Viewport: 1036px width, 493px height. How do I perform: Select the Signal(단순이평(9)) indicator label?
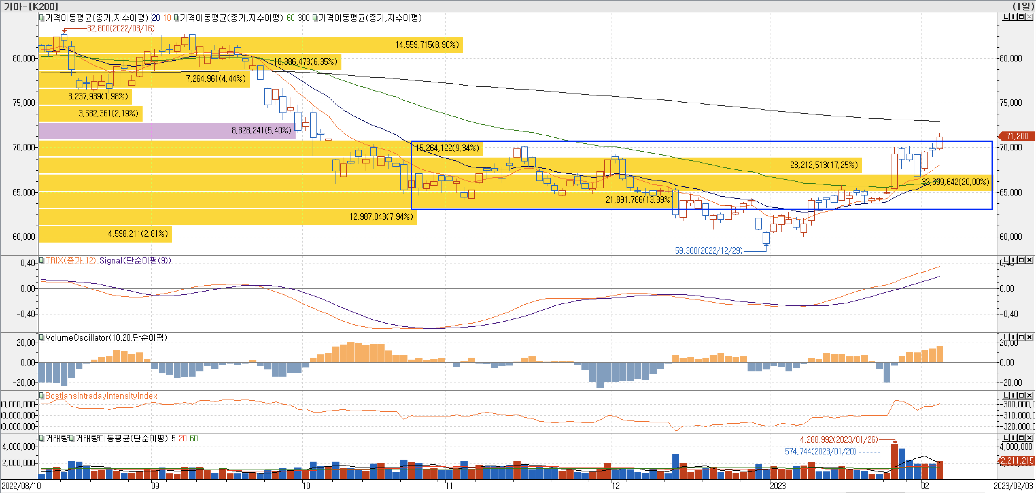coord(135,260)
